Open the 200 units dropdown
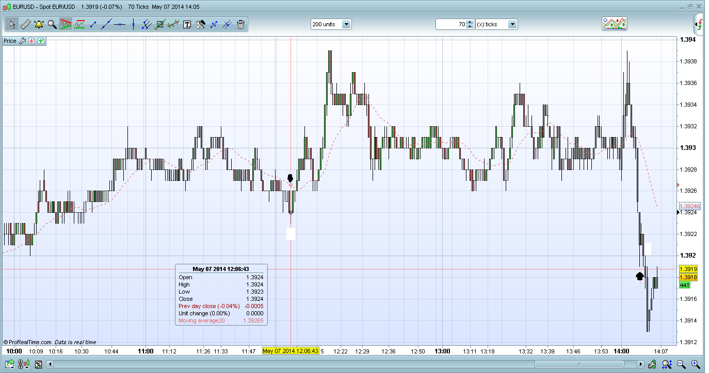This screenshot has width=709, height=373. coord(331,24)
